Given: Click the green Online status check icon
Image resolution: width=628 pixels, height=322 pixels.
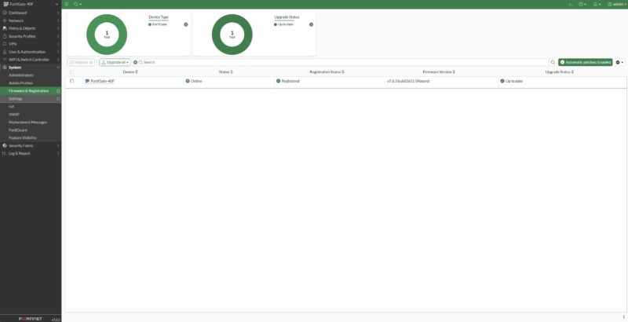Looking at the screenshot, I should coord(188,81).
